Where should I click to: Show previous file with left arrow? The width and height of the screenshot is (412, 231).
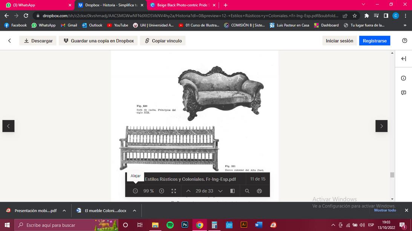click(x=8, y=126)
